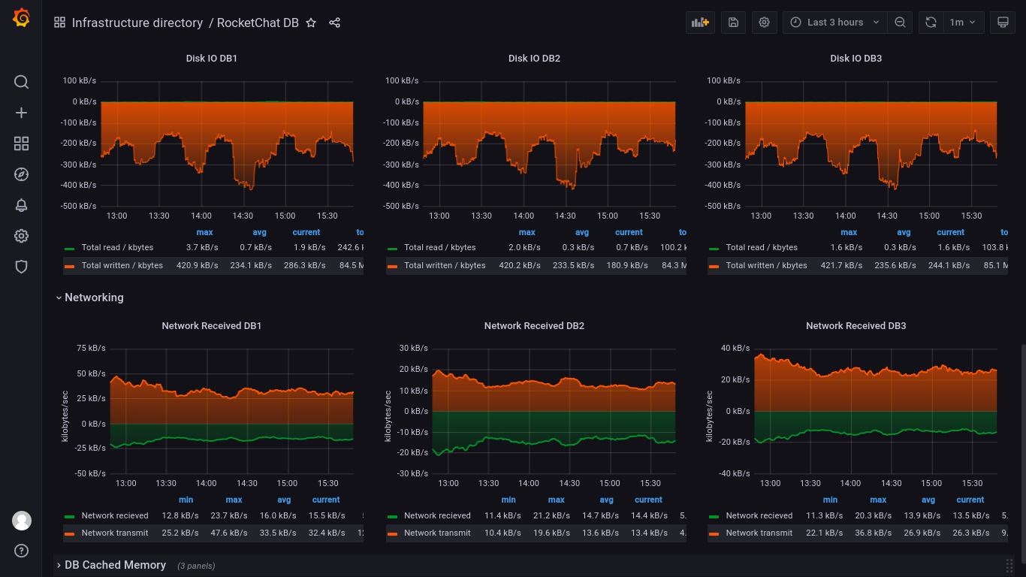Open the Explore compass icon
The image size is (1026, 577).
tap(21, 174)
